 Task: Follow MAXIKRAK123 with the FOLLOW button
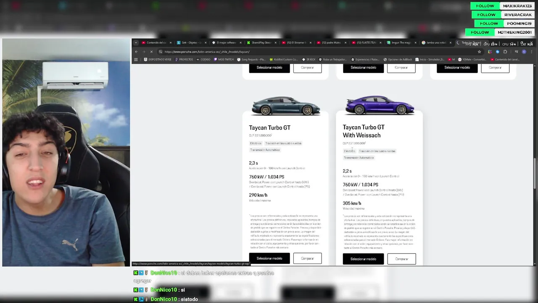click(485, 6)
